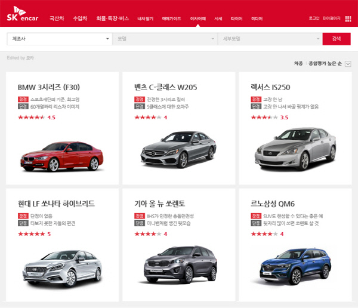
Task: Expand the 모델 dropdown
Action: tap(165, 39)
